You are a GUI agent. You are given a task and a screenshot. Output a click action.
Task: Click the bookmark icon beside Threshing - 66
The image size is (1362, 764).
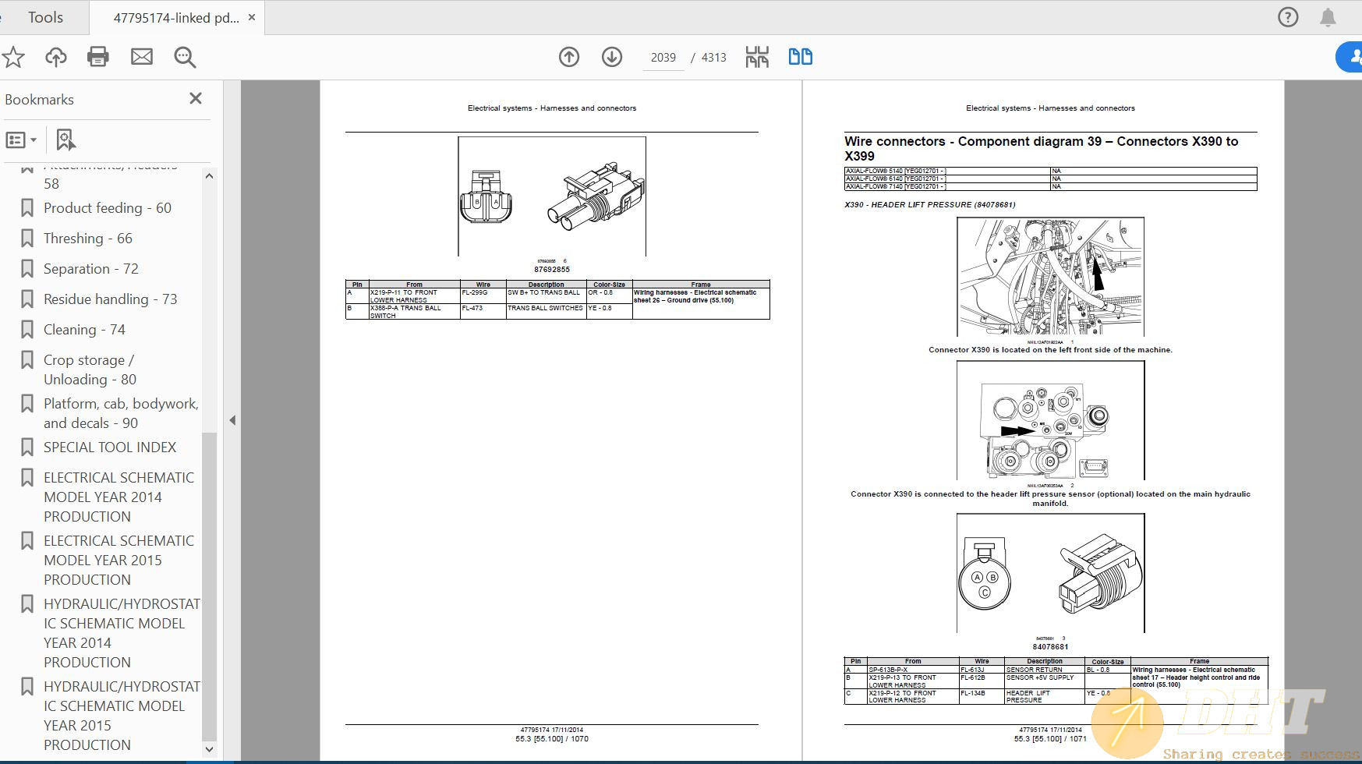(x=27, y=239)
